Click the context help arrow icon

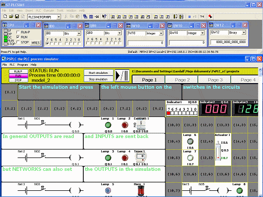pyautogui.click(x=104, y=16)
